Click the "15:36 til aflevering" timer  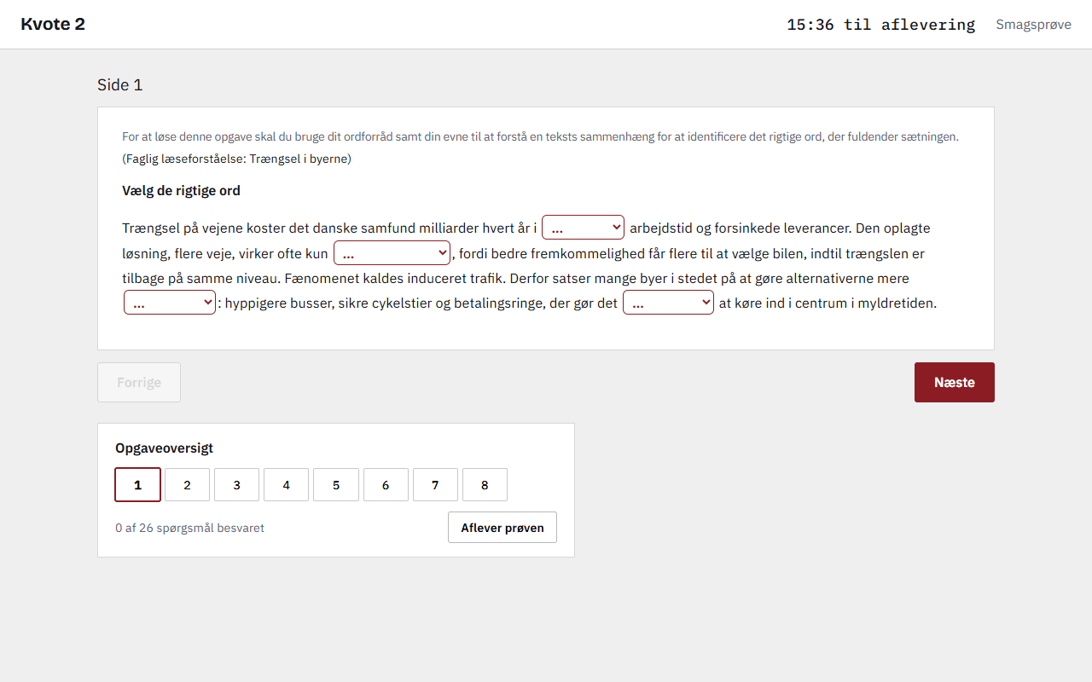[880, 25]
